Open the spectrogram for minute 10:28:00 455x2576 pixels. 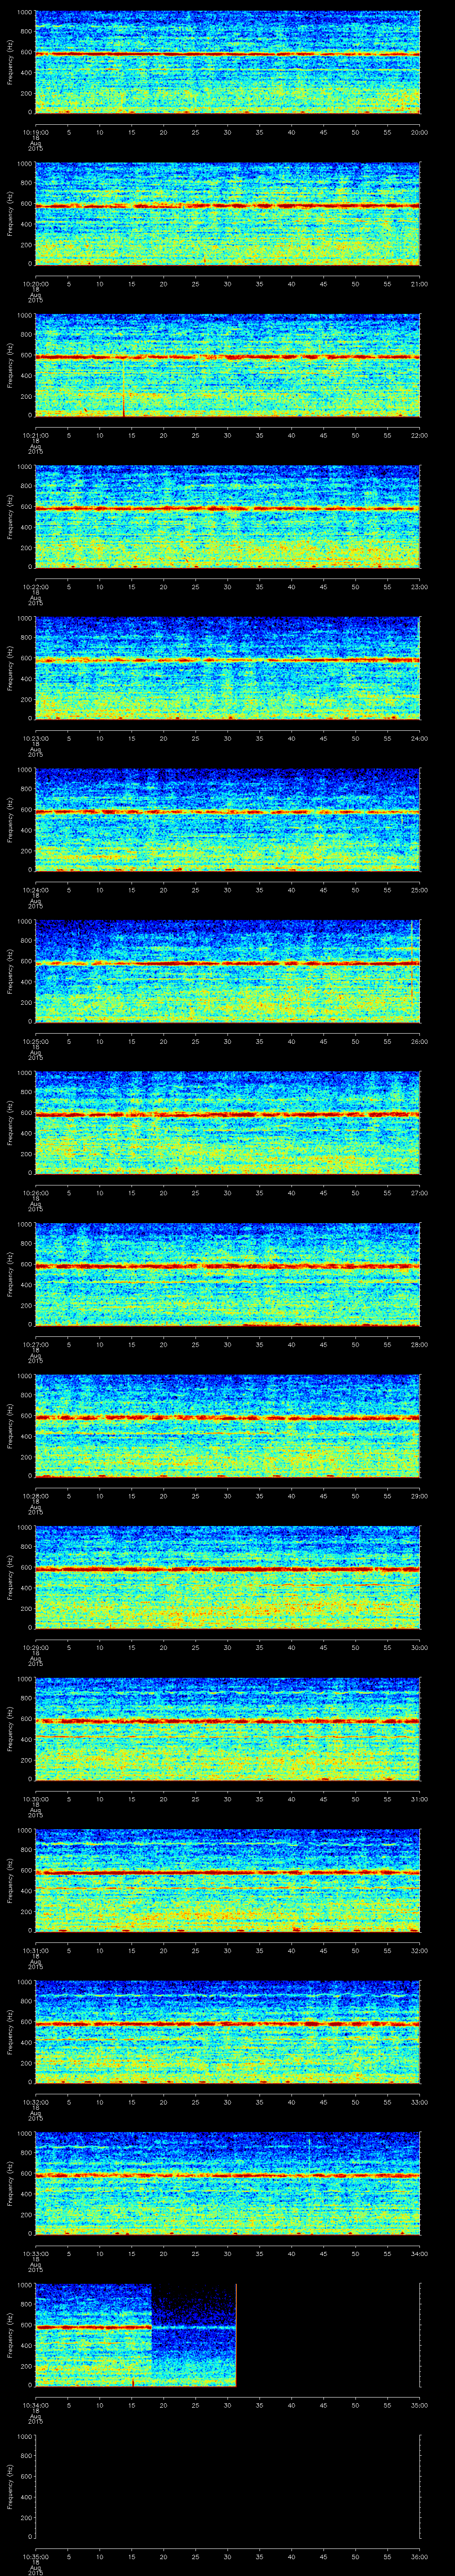click(x=227, y=1425)
